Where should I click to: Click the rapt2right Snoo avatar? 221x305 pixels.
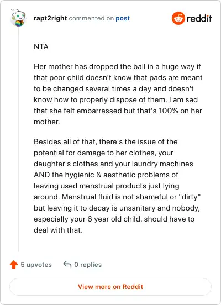pos(18,18)
